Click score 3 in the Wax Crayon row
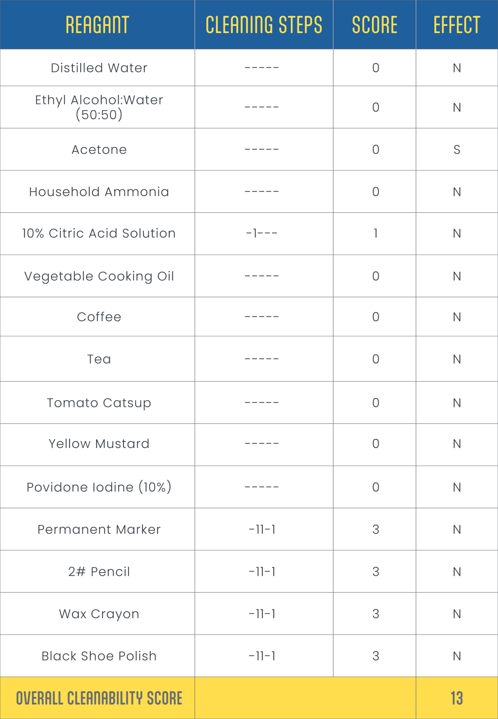Image resolution: width=498 pixels, height=719 pixels. (x=376, y=614)
